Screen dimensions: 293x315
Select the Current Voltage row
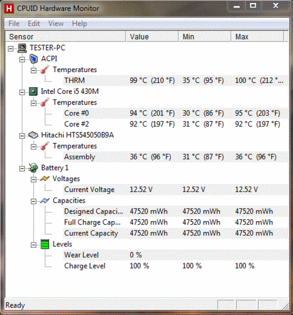[176, 190]
